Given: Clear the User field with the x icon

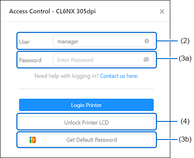Looking at the screenshot, I should tap(147, 41).
